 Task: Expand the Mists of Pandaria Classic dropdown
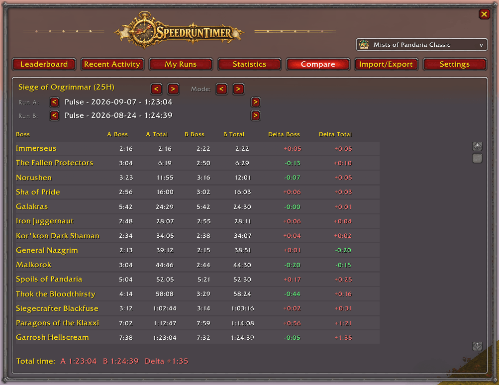[422, 45]
